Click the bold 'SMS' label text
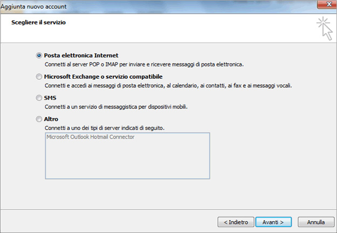Viewport: 337px width, 233px height. pos(50,98)
